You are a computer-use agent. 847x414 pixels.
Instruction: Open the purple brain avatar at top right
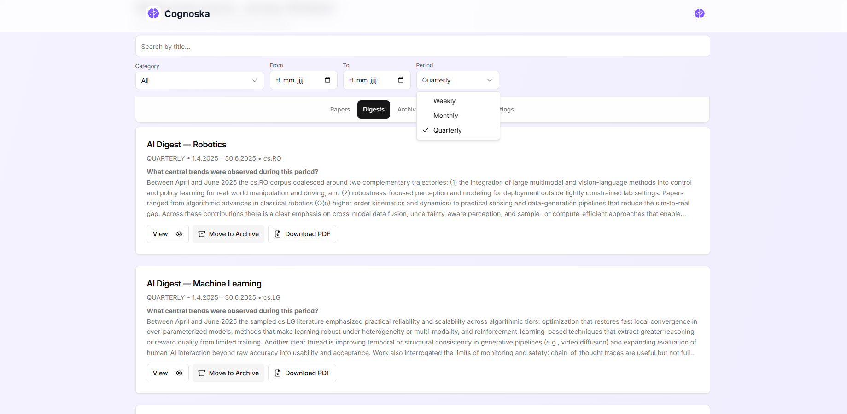[x=699, y=13]
